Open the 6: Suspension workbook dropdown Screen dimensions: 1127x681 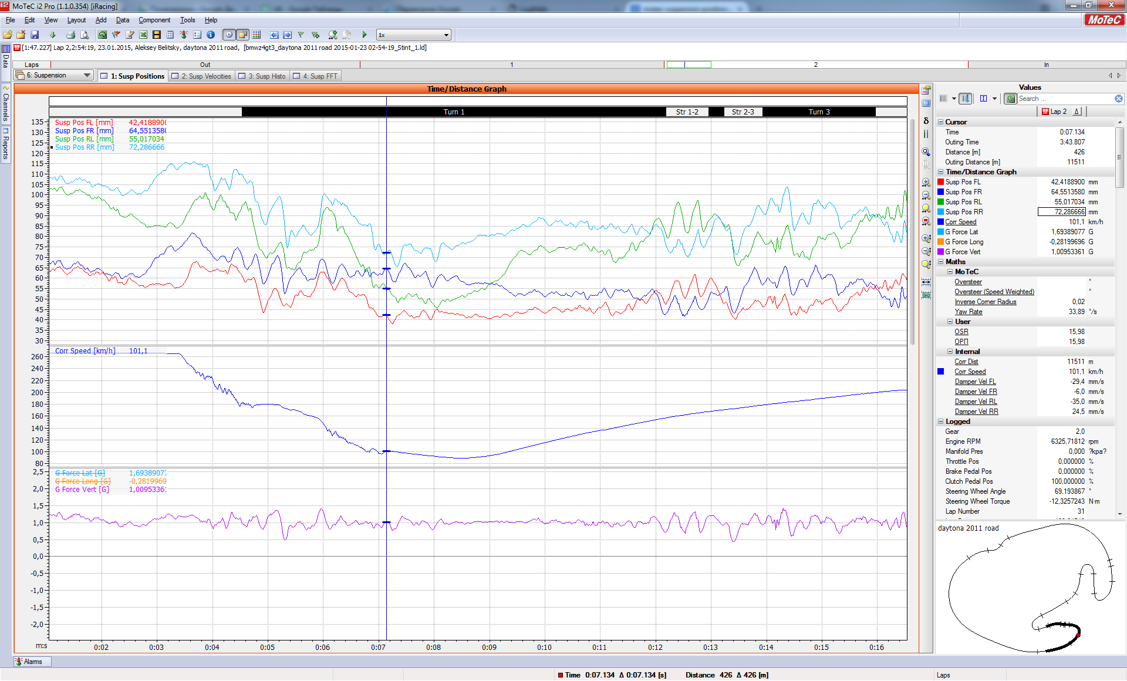point(87,75)
